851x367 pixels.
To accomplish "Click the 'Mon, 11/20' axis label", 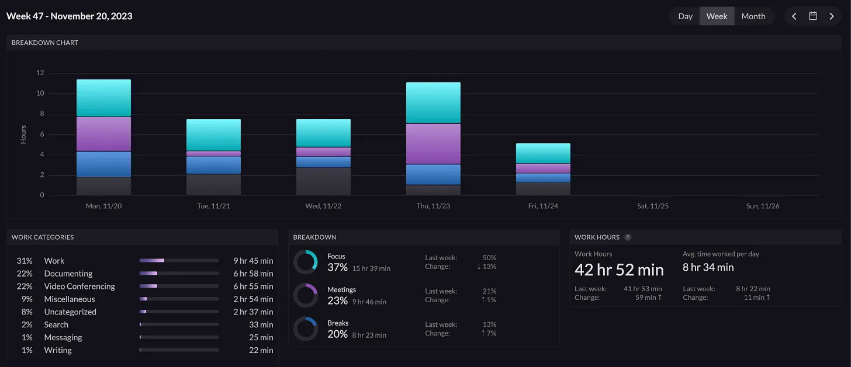I will [x=103, y=206].
